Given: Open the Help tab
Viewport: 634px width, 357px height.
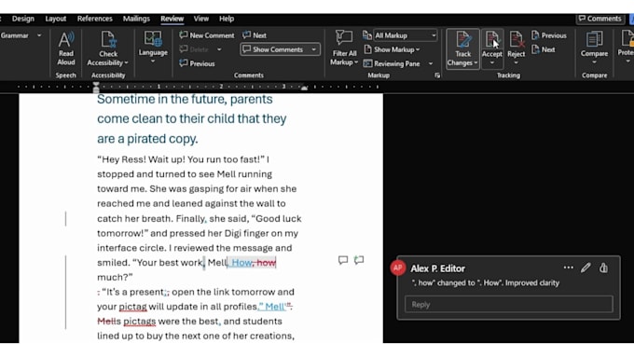Looking at the screenshot, I should (x=227, y=19).
